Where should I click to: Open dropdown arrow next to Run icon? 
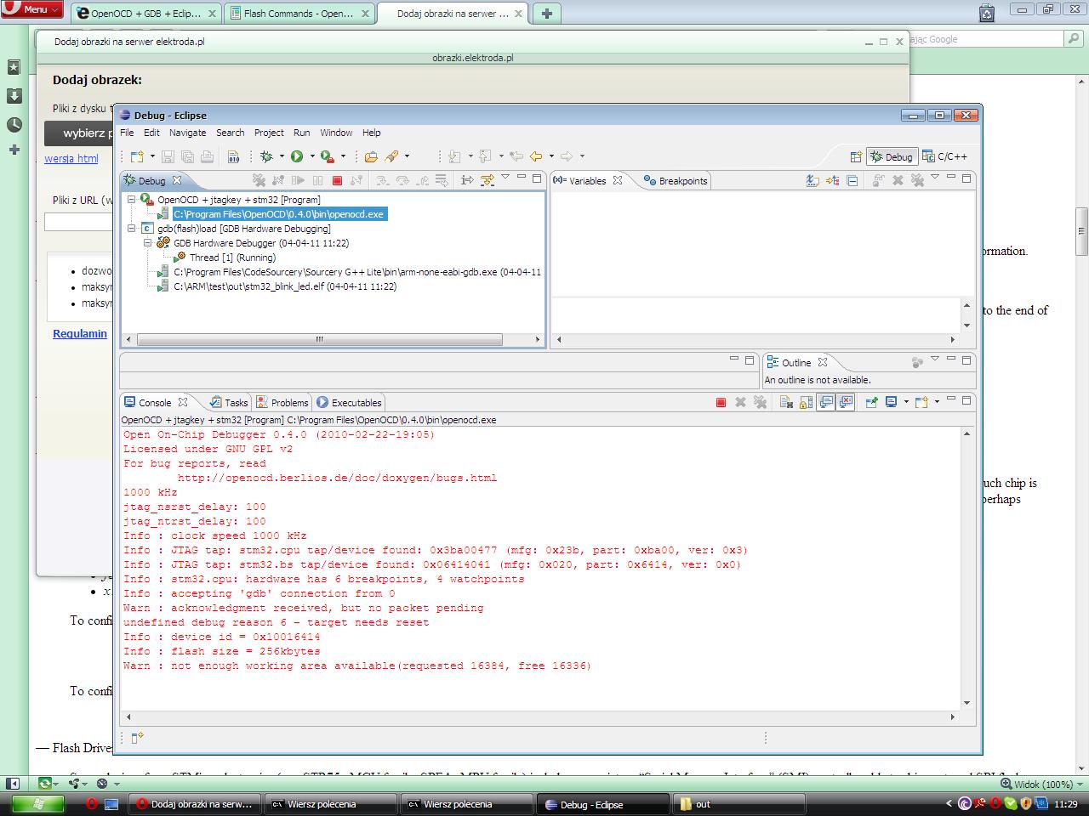(x=311, y=156)
